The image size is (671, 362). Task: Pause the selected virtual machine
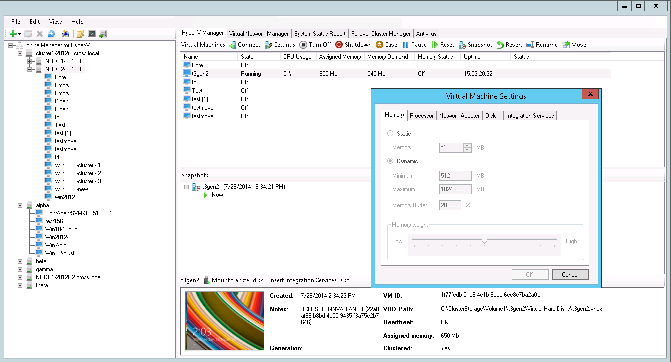406,45
